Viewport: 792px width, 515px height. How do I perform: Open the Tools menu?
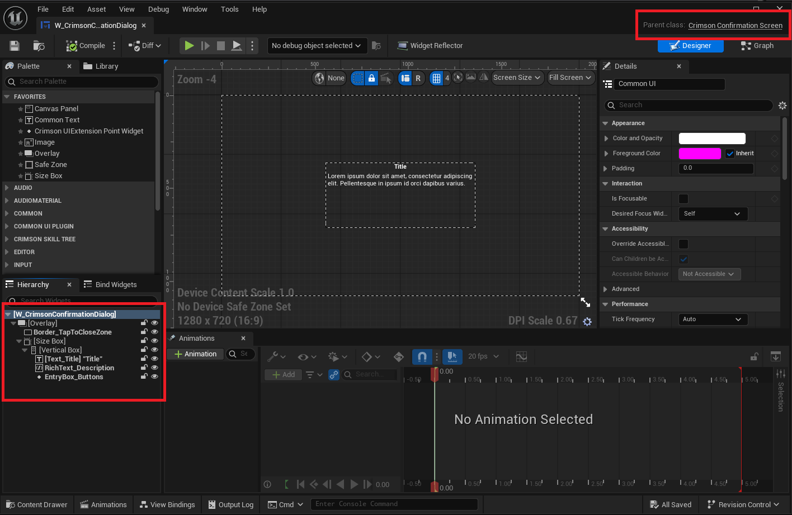pyautogui.click(x=229, y=9)
